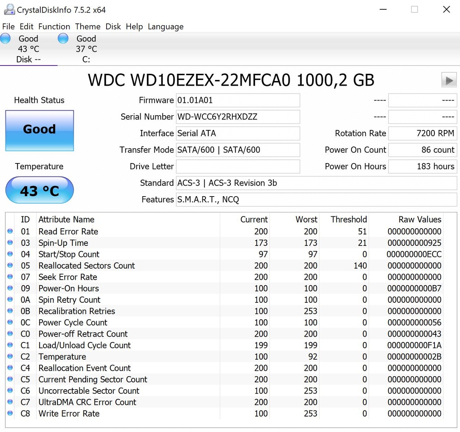This screenshot has width=460, height=432.
Task: Minimize the CrystalDiskInfo window
Action: (x=383, y=9)
